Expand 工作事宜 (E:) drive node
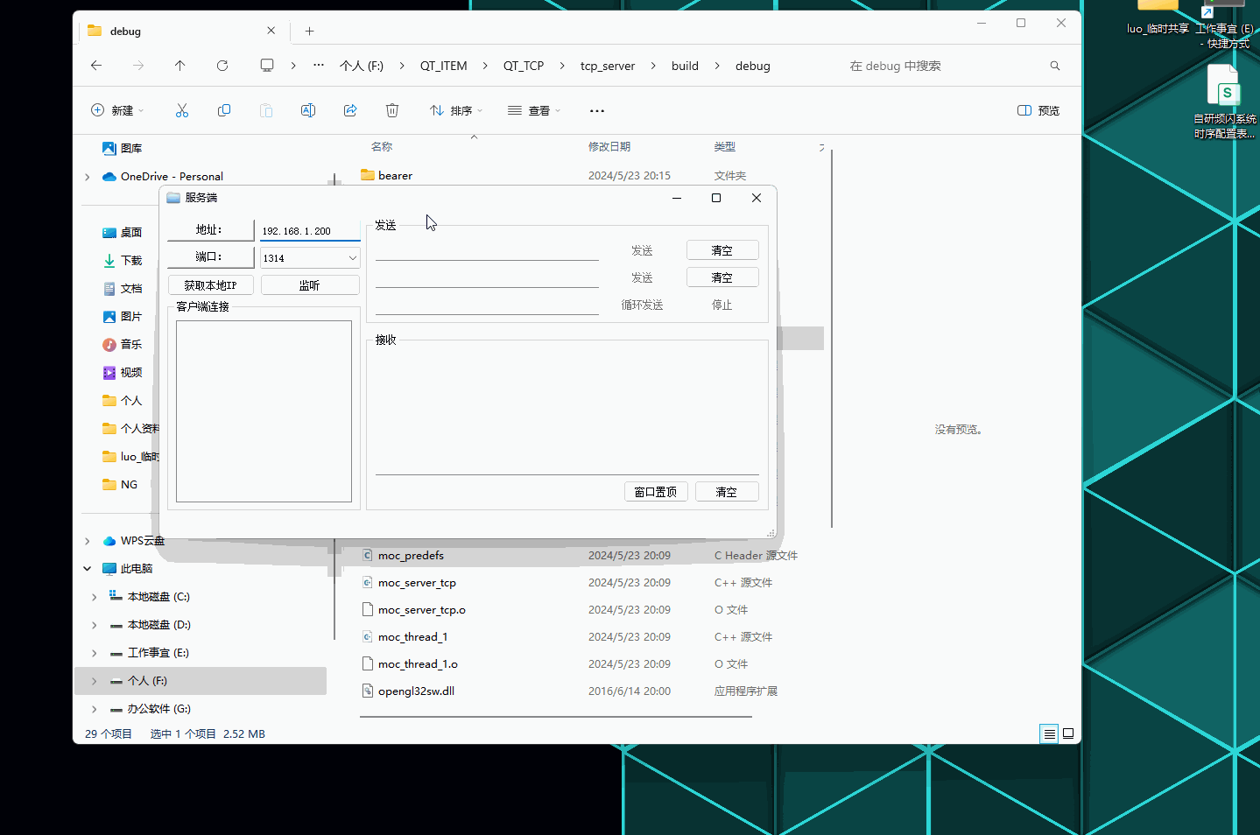 click(95, 653)
